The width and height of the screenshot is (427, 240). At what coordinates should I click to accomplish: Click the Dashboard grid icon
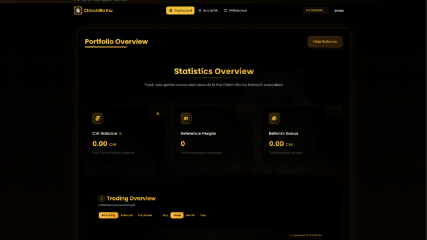tap(171, 10)
